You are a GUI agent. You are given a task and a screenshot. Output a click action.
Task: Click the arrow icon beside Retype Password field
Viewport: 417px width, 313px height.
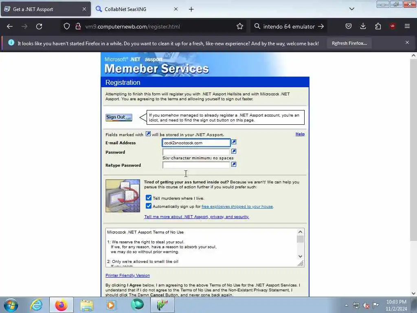point(234,164)
